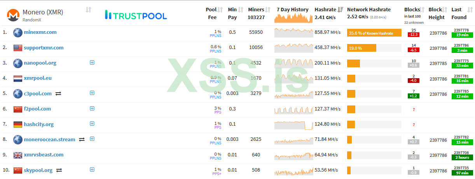Click the 55950 miners count

pyautogui.click(x=256, y=32)
